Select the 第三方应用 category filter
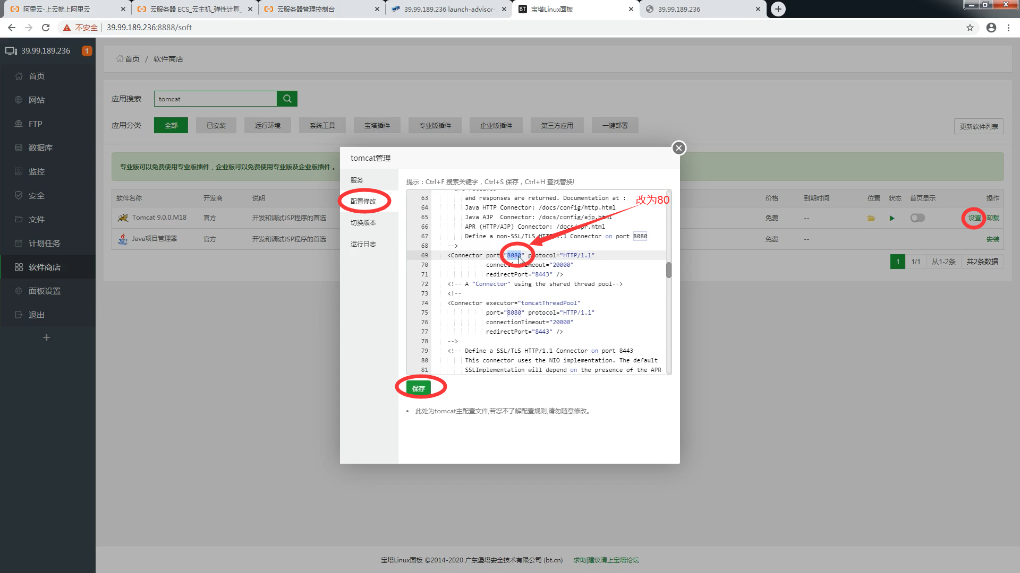Viewport: 1020px width, 573px height. pos(557,125)
